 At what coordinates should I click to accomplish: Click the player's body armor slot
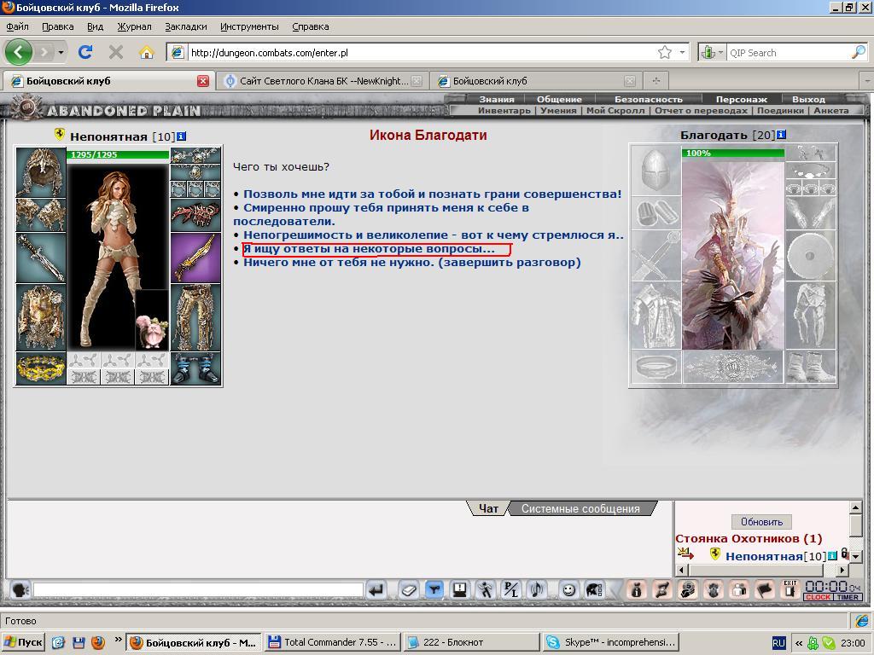click(x=41, y=317)
